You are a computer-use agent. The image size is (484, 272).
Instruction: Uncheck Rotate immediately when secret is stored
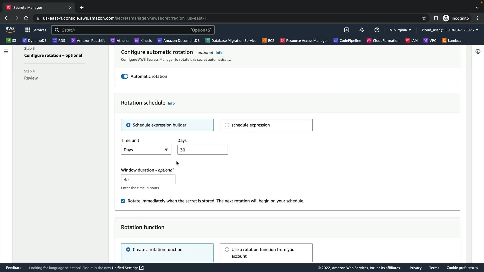tap(123, 201)
